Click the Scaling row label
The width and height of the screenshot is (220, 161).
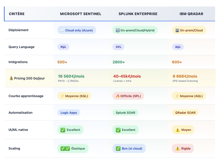[x=14, y=148]
